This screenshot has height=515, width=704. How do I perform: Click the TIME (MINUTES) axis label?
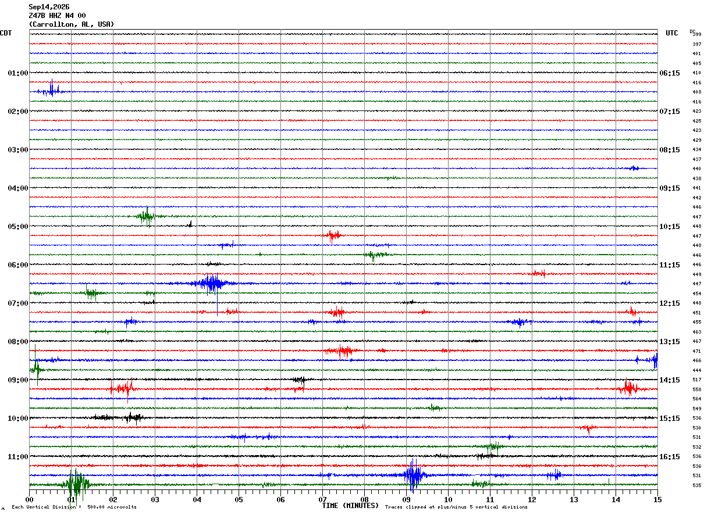coord(350,506)
